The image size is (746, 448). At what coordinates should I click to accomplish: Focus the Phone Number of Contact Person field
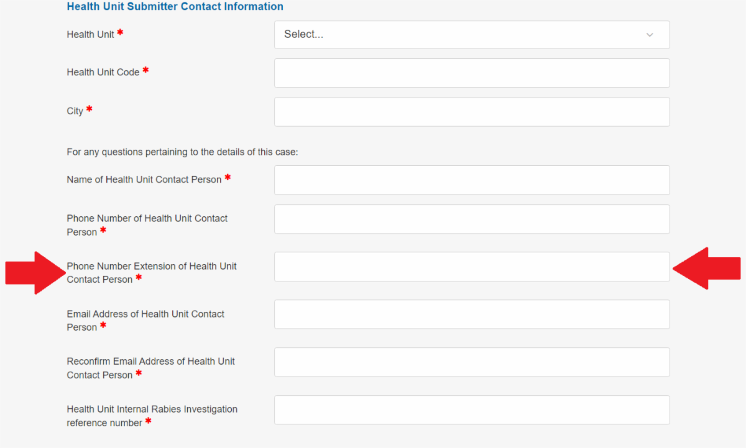(x=472, y=219)
